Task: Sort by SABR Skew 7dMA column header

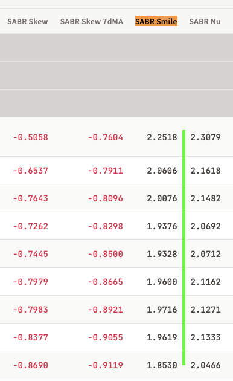Action: click(x=92, y=21)
